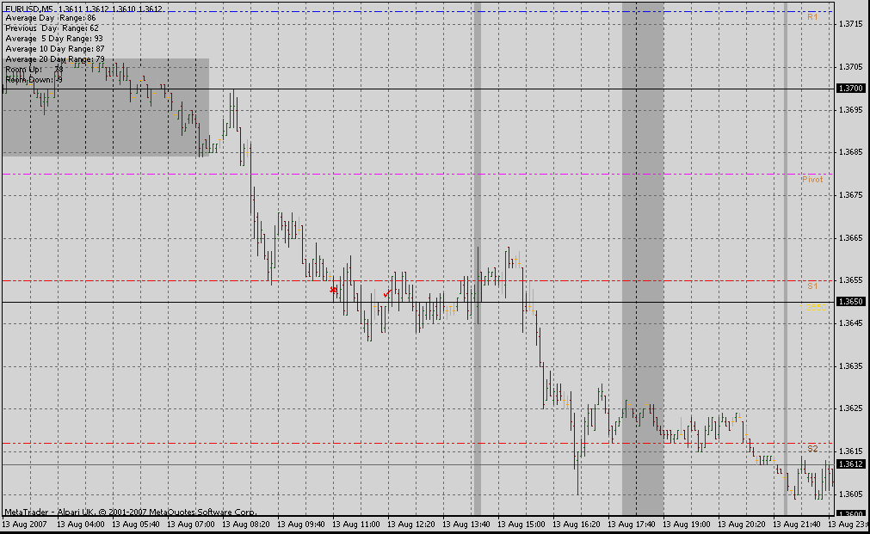
Task: Click 1.3615 on the price scale
Action: click(x=851, y=451)
